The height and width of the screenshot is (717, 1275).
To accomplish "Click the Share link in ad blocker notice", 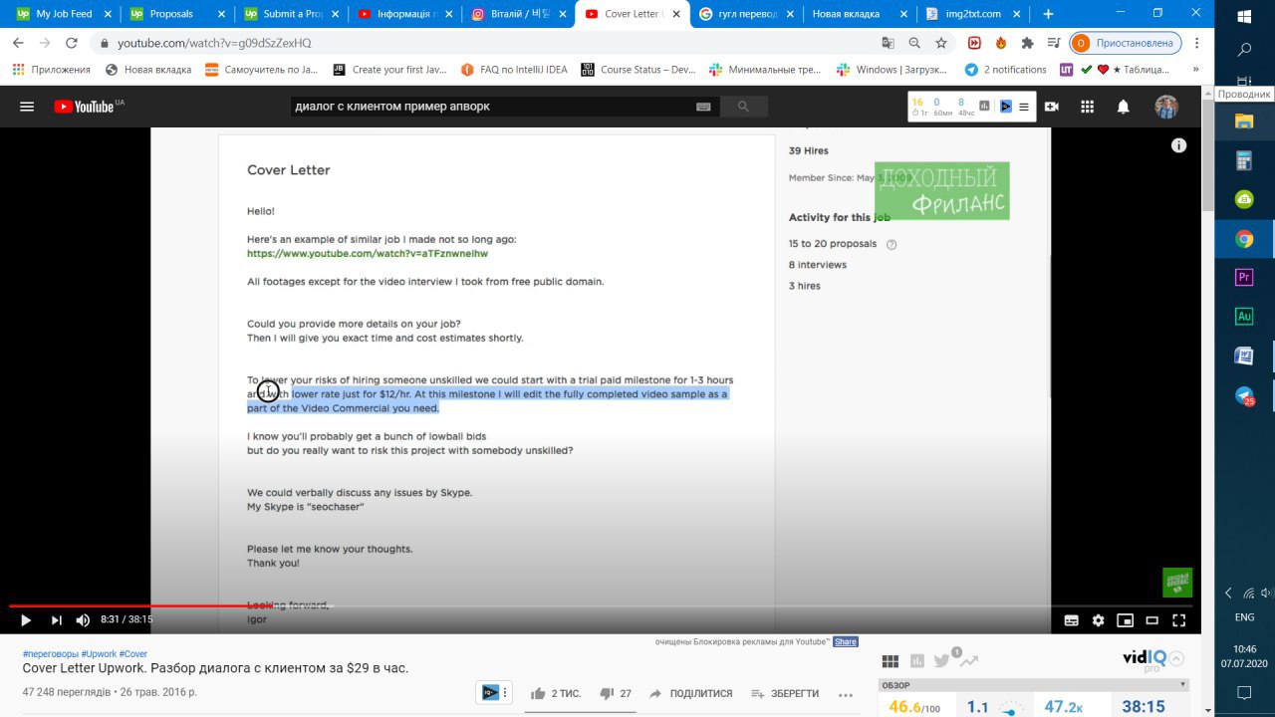I will (846, 641).
